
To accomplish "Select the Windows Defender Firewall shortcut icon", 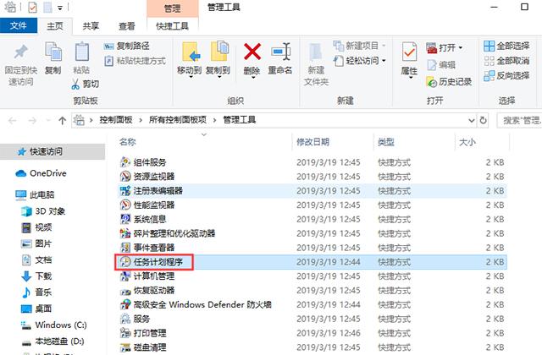I will pos(125,304).
